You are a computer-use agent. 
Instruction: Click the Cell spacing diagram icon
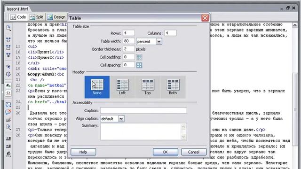[x=139, y=65]
